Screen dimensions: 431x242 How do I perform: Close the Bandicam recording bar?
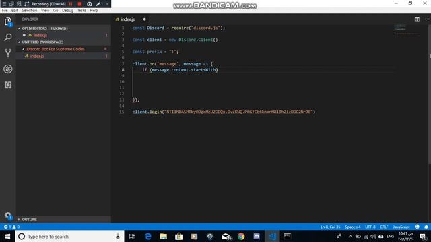click(107, 4)
